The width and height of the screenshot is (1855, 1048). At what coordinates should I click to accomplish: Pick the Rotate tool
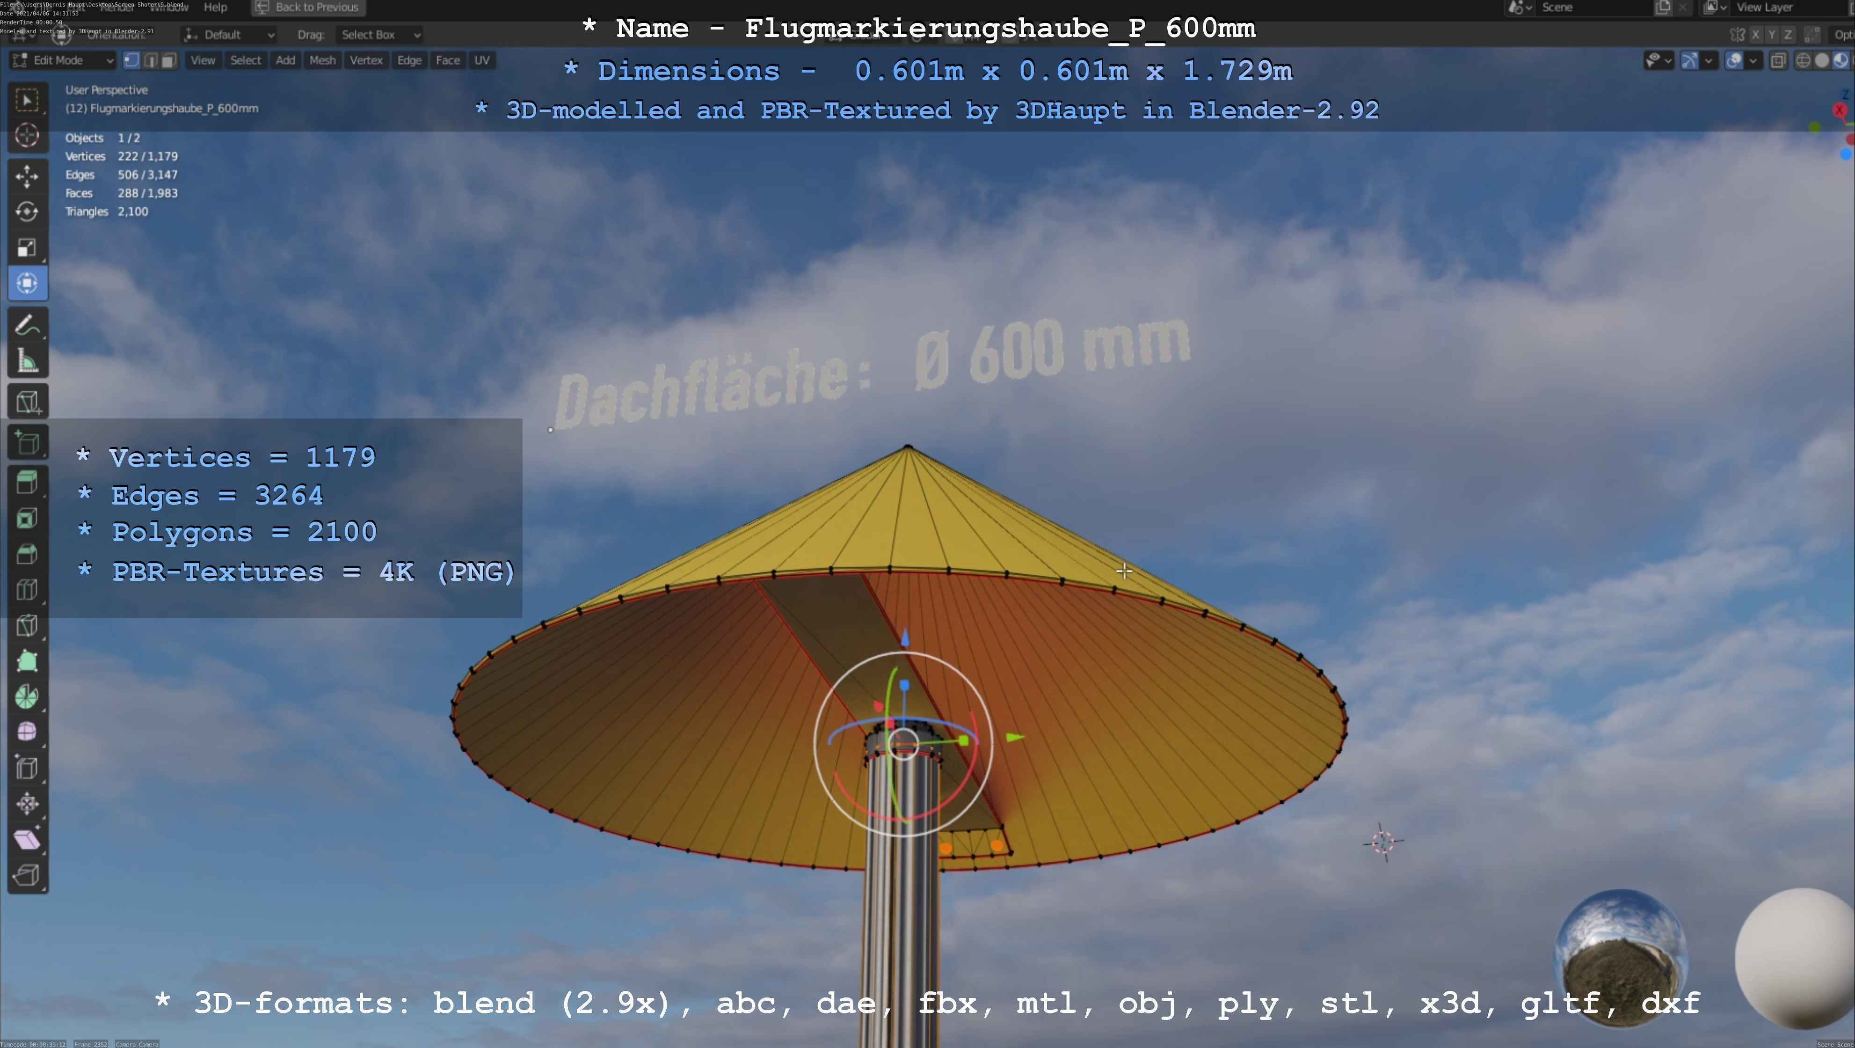click(27, 212)
